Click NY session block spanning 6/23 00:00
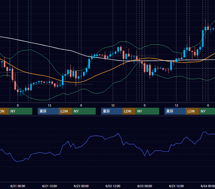The height and width of the screenshot is (189, 215). pyautogui.click(x=147, y=111)
